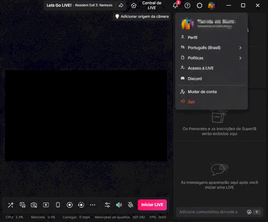Click the circular capture icon beside record
The width and height of the screenshot is (268, 222).
pos(81,205)
